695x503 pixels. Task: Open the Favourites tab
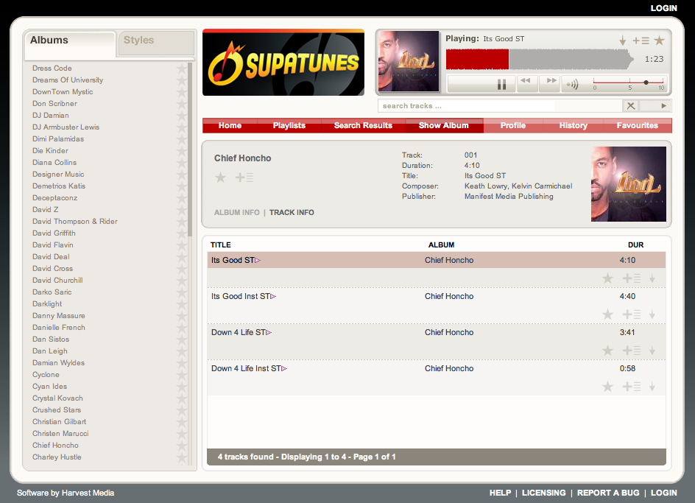tap(638, 125)
